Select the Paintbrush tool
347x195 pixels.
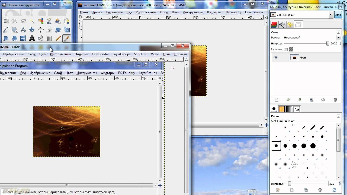(67, 38)
